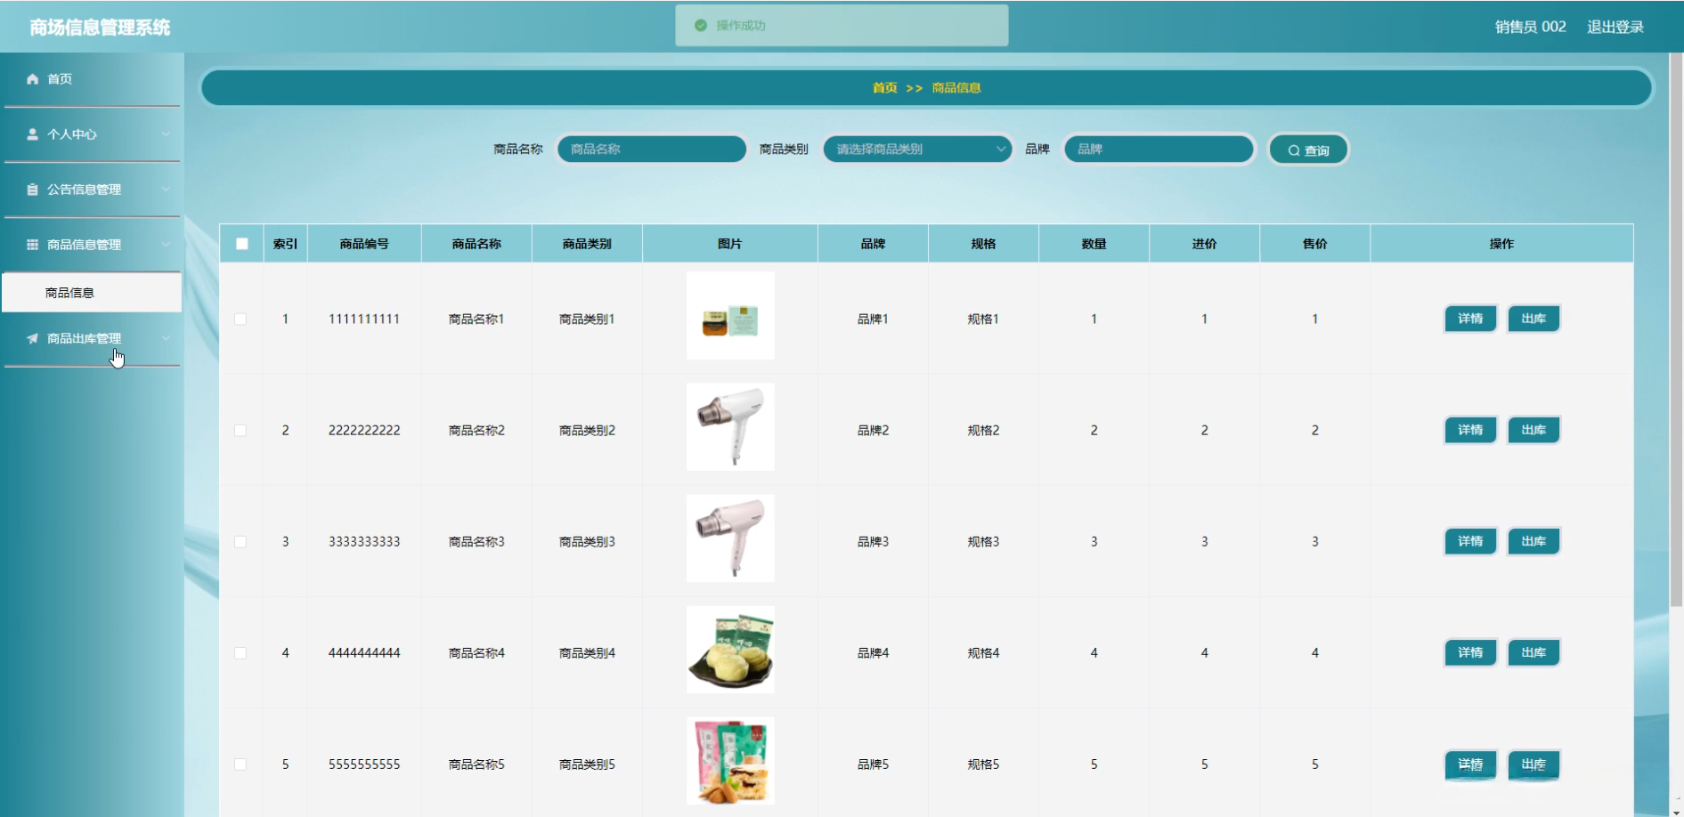This screenshot has height=817, width=1684.
Task: Open the hair dryer image for 商品名称2
Action: (730, 427)
